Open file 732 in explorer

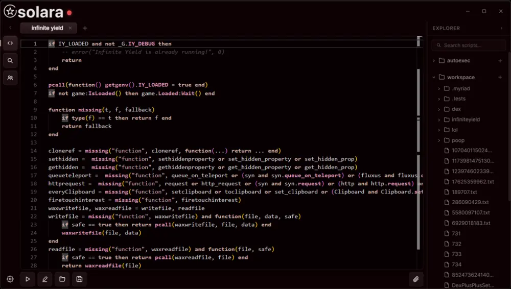pyautogui.click(x=453, y=244)
